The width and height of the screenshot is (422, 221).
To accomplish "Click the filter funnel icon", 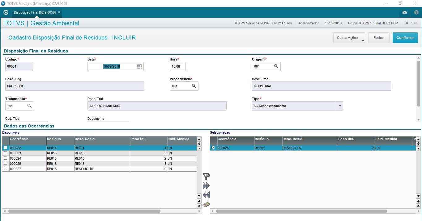I will pos(206,177).
